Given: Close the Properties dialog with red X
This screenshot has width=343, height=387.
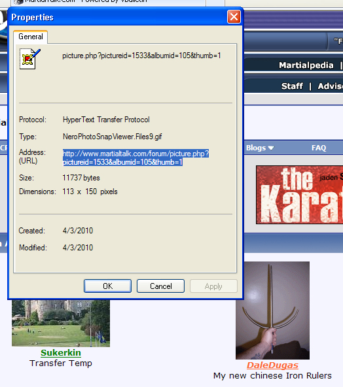Looking at the screenshot, I should 234,17.
